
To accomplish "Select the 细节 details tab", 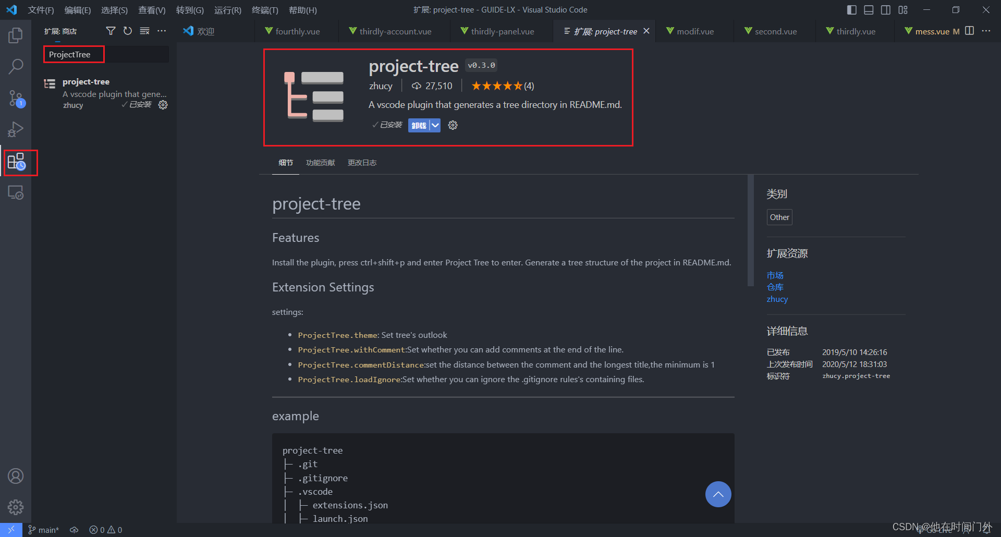I will (x=286, y=163).
